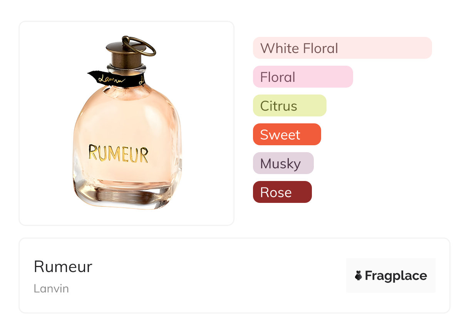Screen dimensions: 469x332
Task: Click the Fragplace bottle logo icon
Action: (x=358, y=276)
